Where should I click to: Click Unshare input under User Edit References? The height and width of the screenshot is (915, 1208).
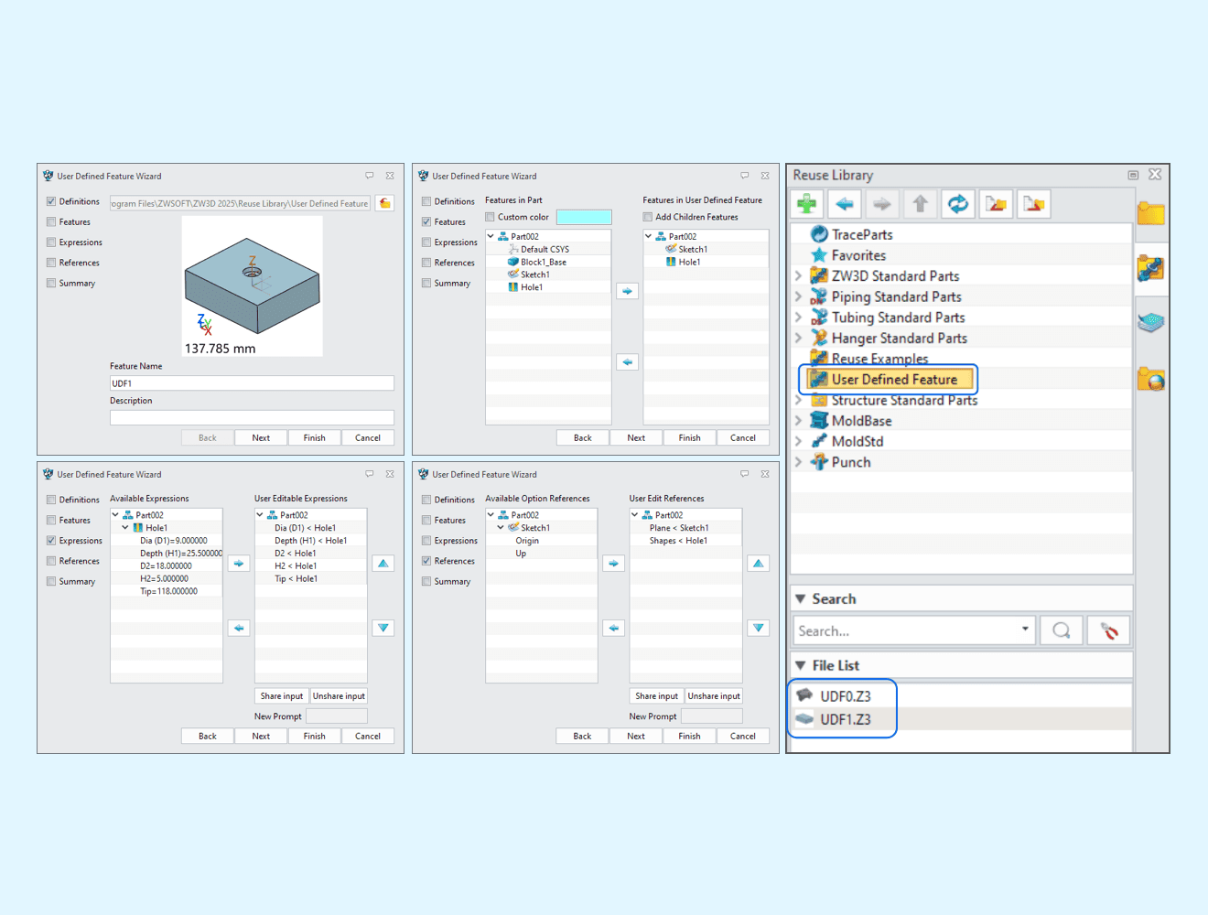[x=714, y=696]
